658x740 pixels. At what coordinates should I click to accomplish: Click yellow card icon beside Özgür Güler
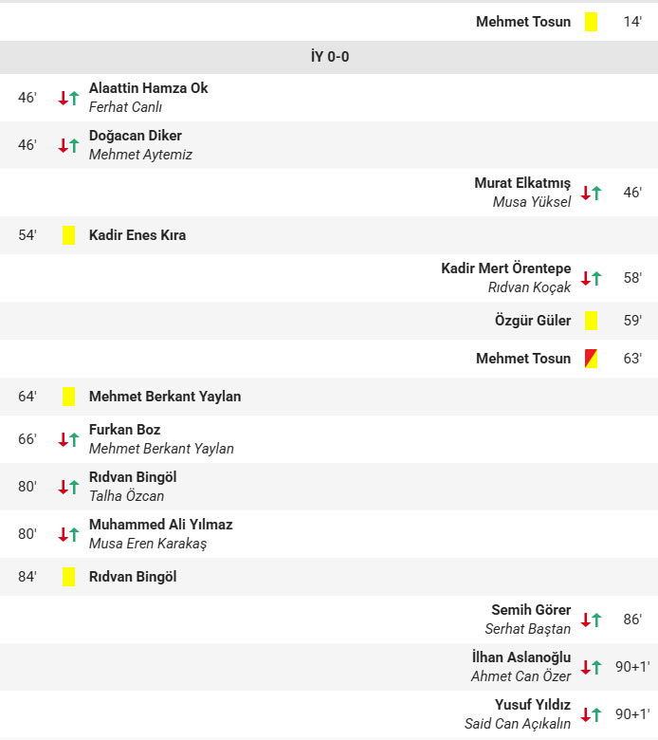(591, 321)
